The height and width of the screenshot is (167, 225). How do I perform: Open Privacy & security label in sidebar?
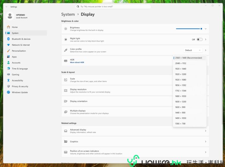pos(20,86)
